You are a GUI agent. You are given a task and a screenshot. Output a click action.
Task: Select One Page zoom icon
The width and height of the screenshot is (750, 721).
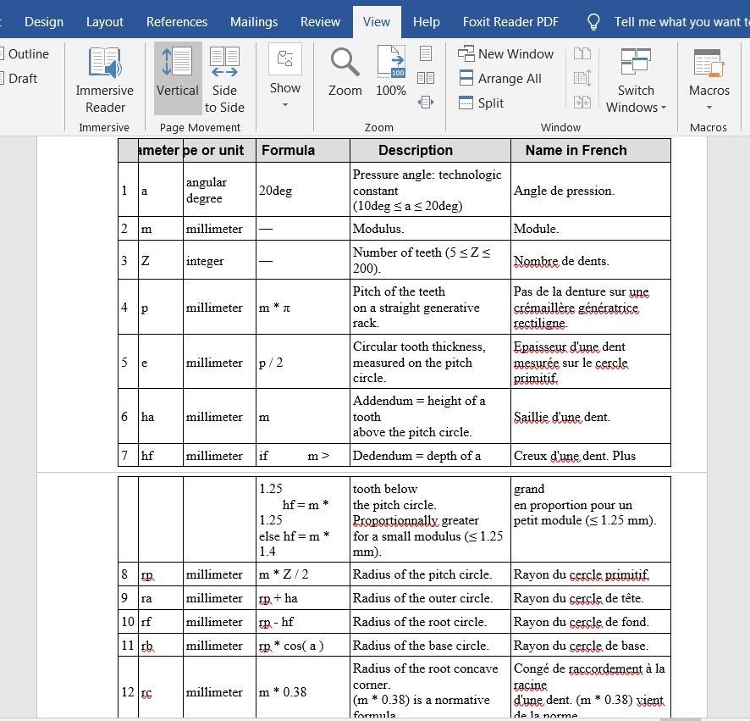(426, 54)
